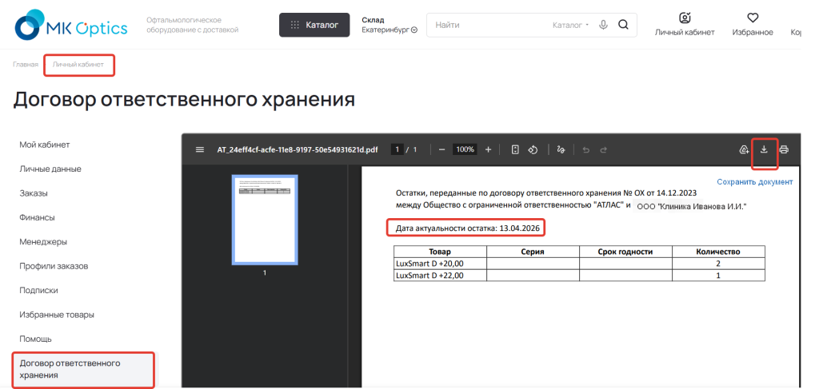819x389 pixels.
Task: Print the PDF document via printer icon
Action: [784, 149]
